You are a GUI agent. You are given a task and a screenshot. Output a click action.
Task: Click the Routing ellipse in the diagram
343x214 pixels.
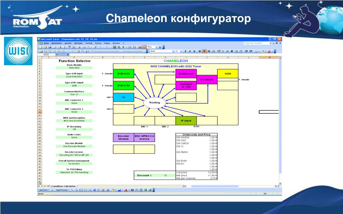[x=155, y=103]
